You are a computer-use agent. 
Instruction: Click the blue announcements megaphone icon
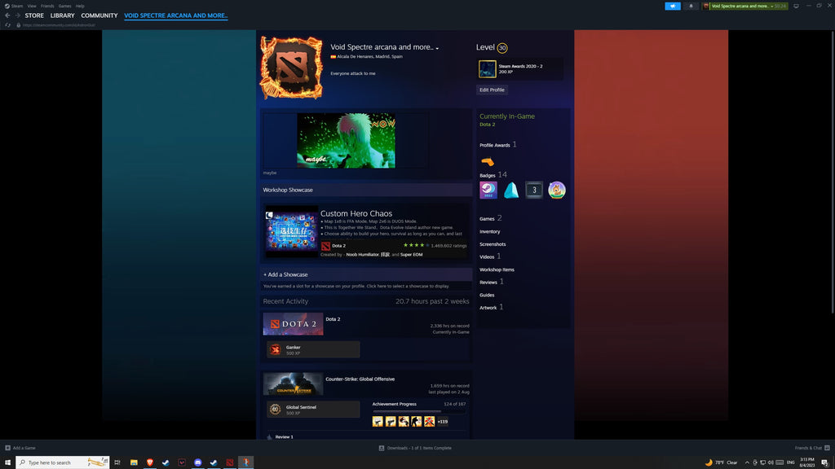coord(673,6)
